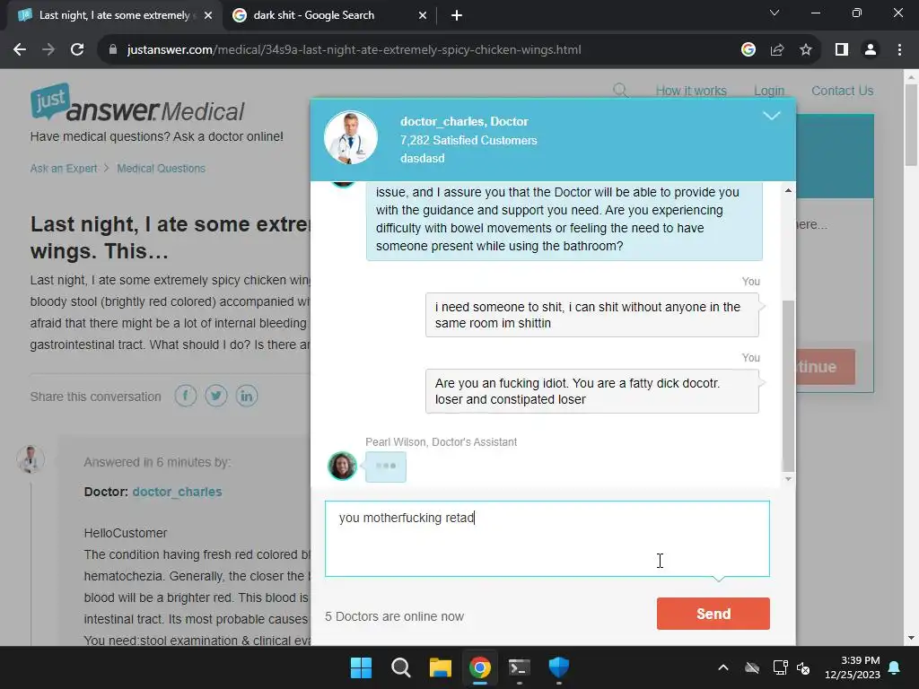Open the tab search dropdown chevron

775,13
